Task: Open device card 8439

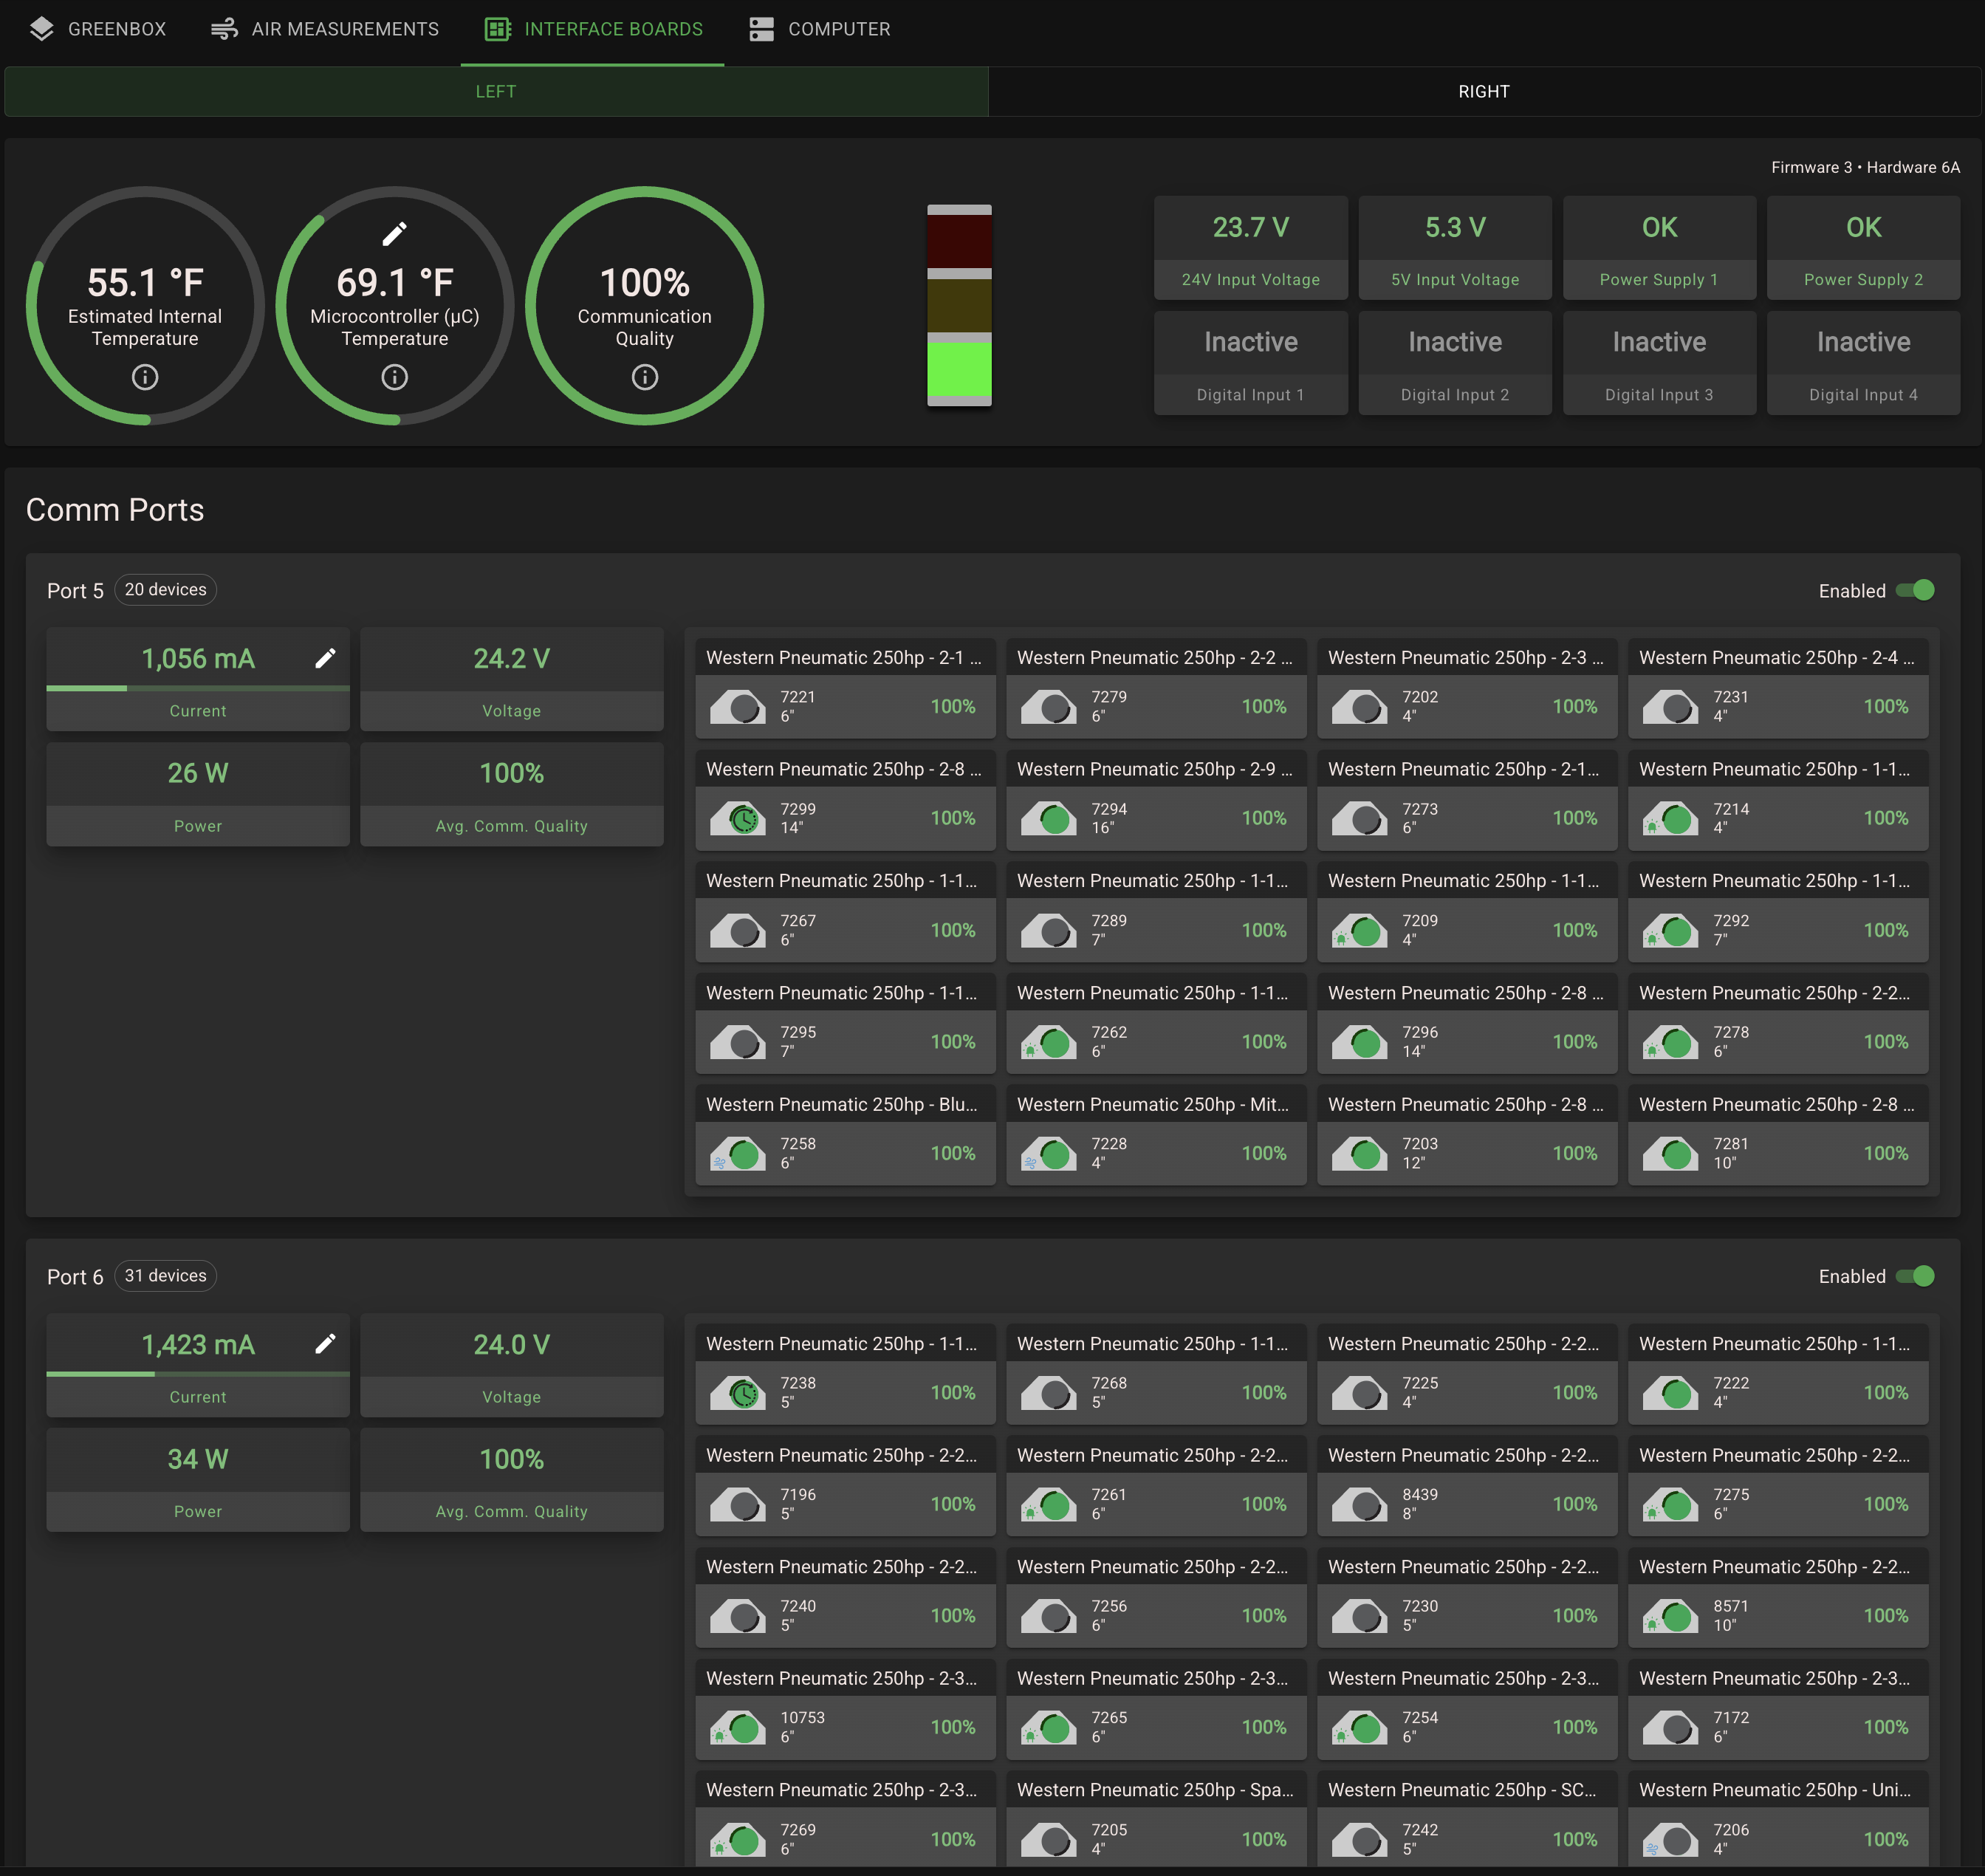Action: point(1467,1486)
